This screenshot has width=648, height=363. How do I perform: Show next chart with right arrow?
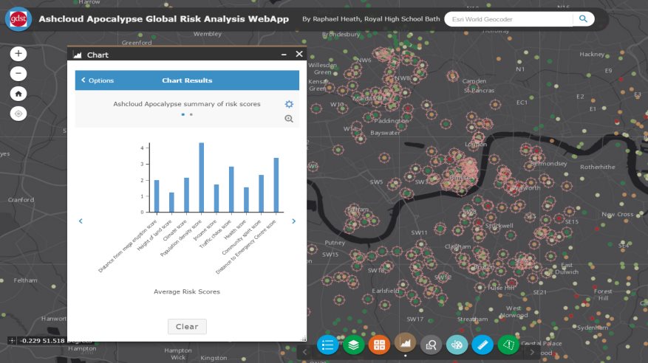click(x=293, y=221)
